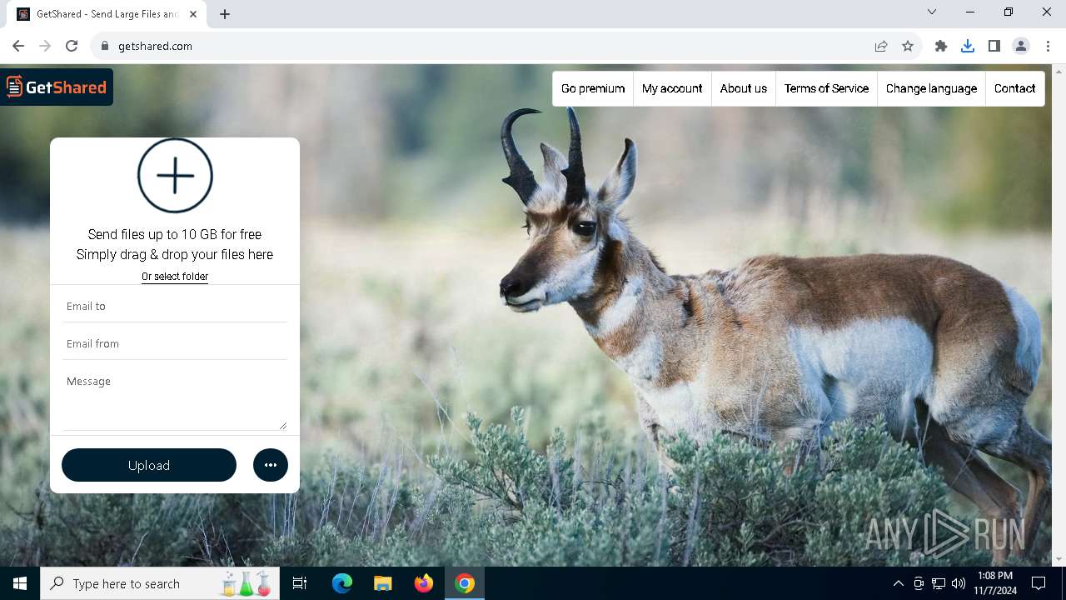Open the Chrome three-dot menu
1066x600 pixels.
click(1048, 46)
